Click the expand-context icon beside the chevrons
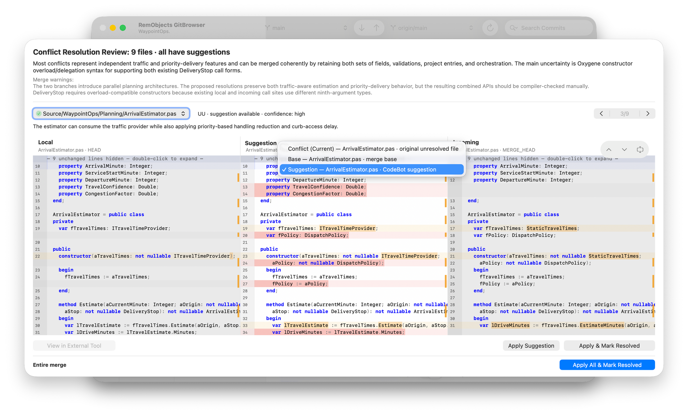The width and height of the screenshot is (688, 414). click(640, 150)
